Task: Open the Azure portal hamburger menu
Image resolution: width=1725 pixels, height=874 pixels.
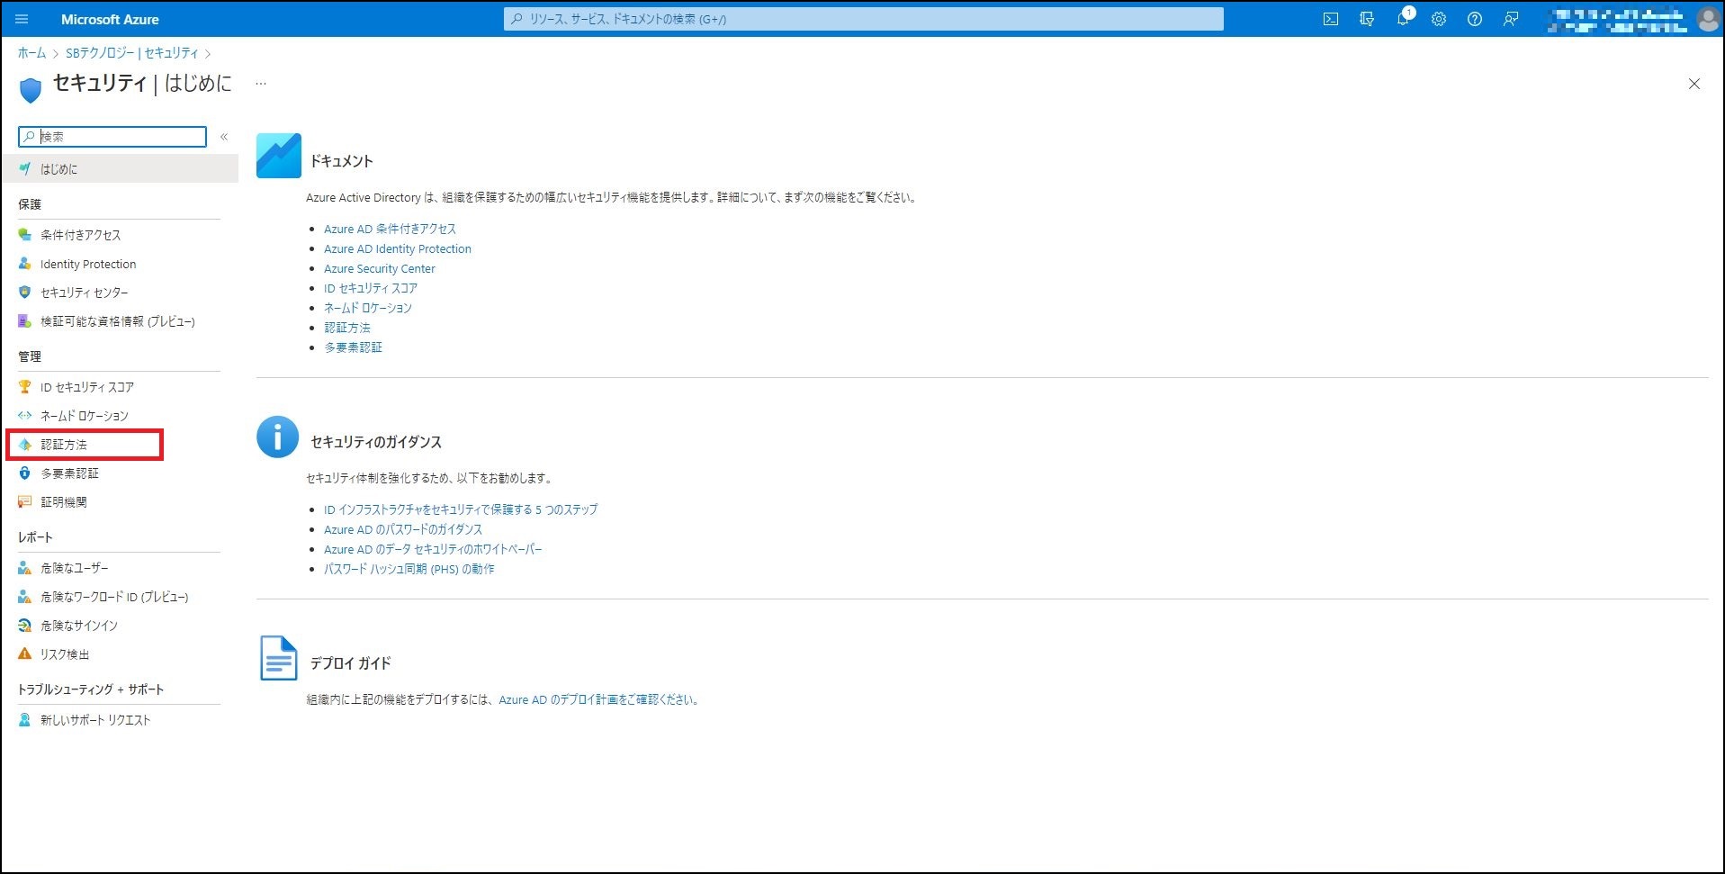Action: coord(22,19)
